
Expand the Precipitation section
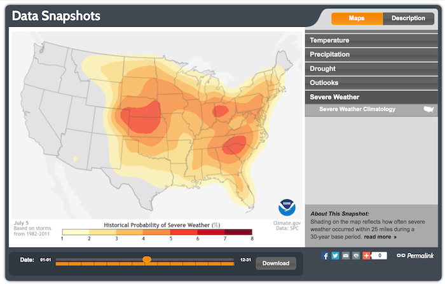point(331,55)
